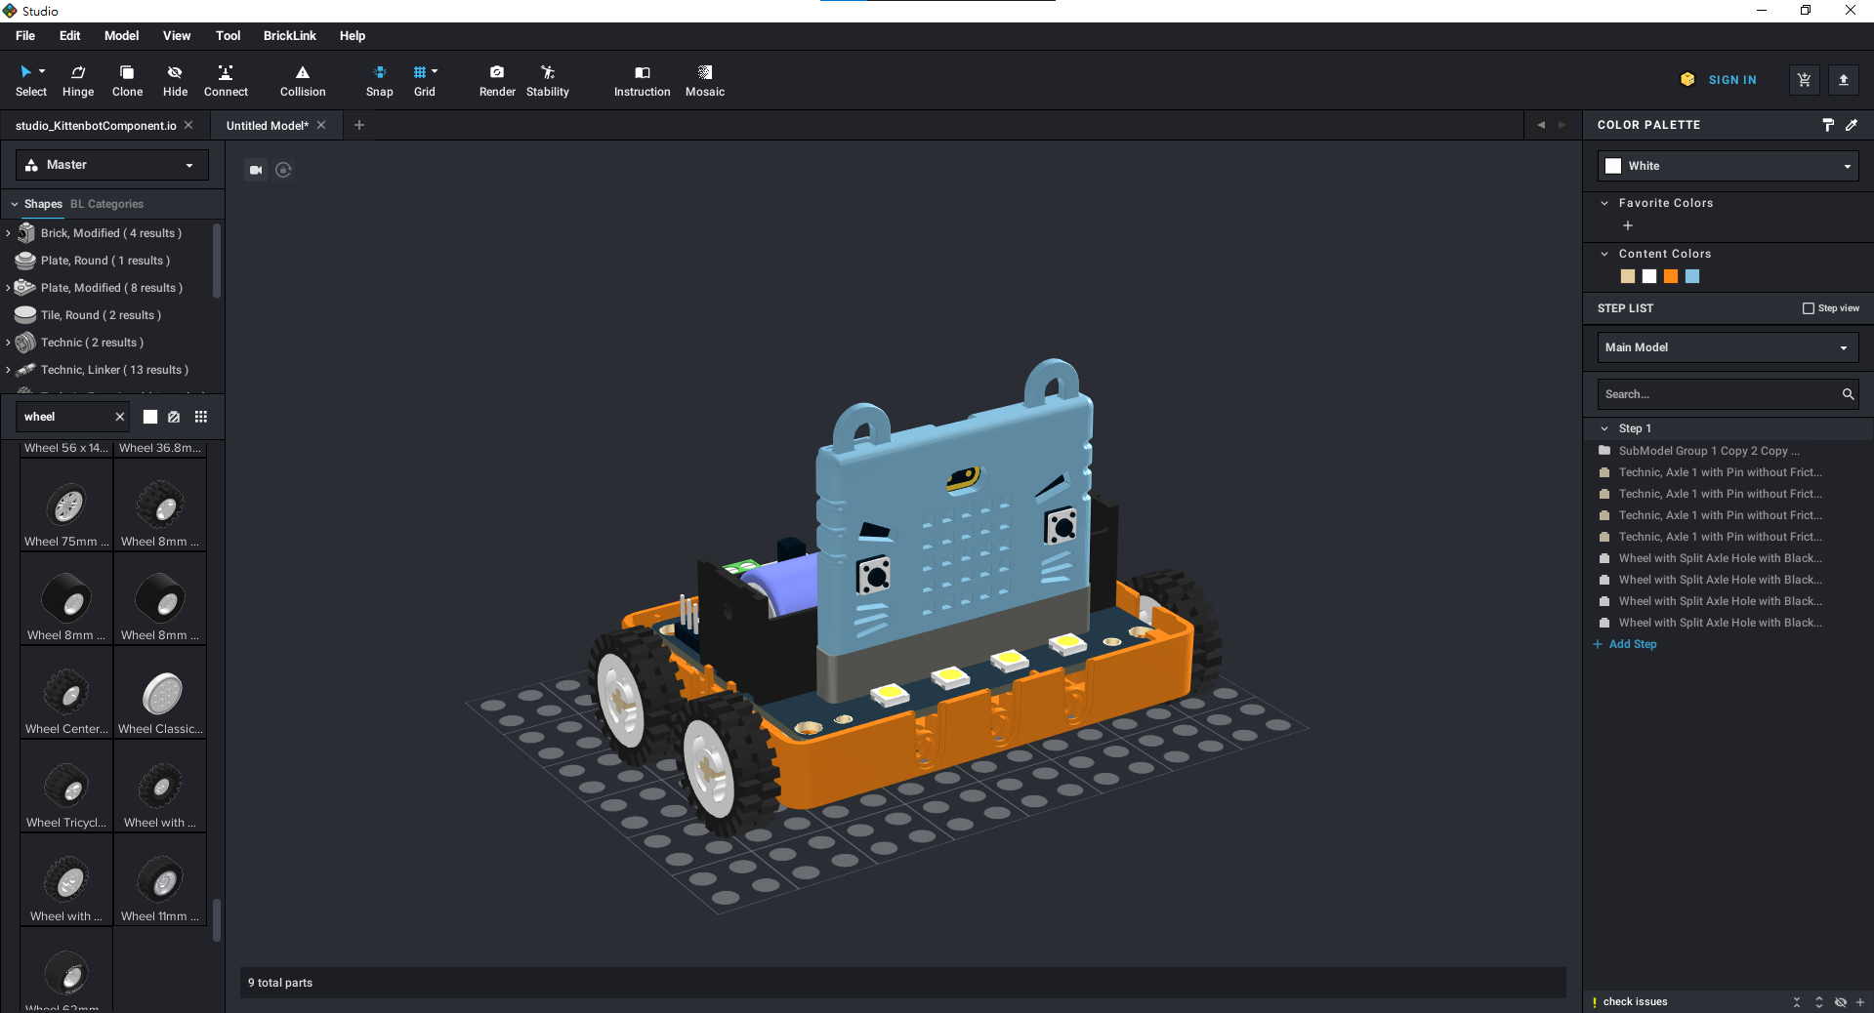Open the White color dropdown
This screenshot has width=1874, height=1013.
(1728, 166)
